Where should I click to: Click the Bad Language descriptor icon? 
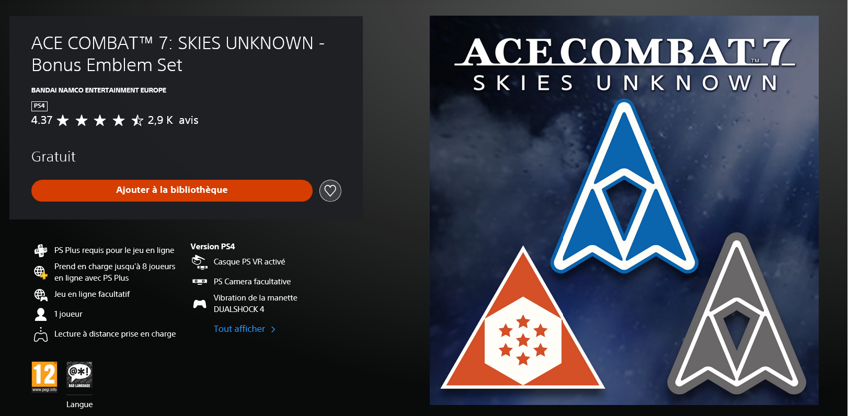coord(79,375)
